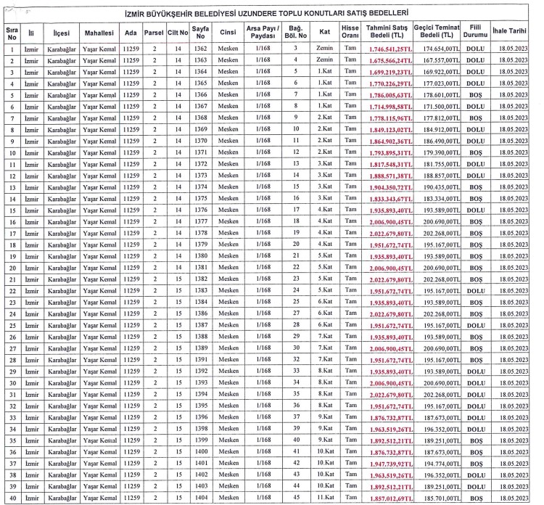Click the Sayfa No value 1391
544x505 pixels.
tap(201, 360)
